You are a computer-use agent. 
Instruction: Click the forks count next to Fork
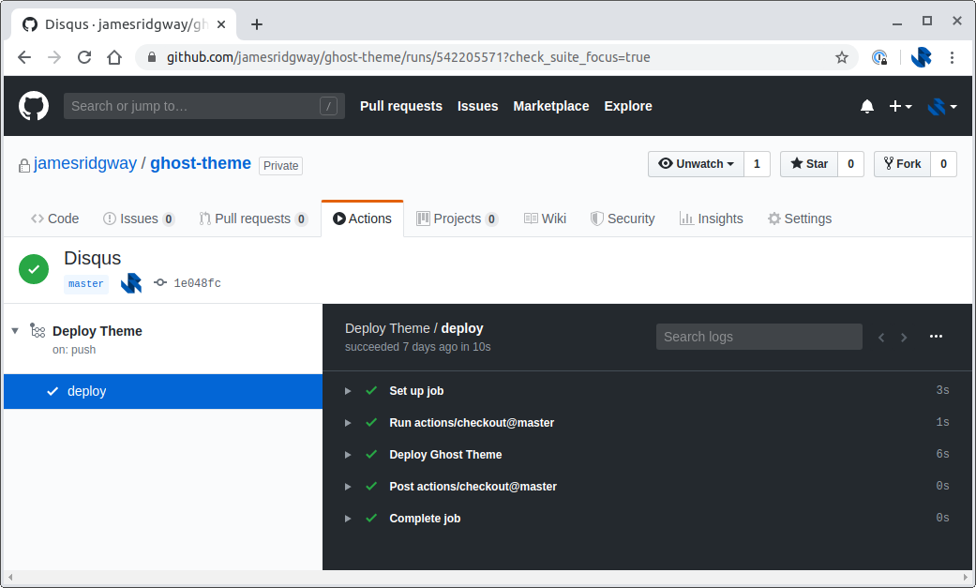click(x=943, y=164)
